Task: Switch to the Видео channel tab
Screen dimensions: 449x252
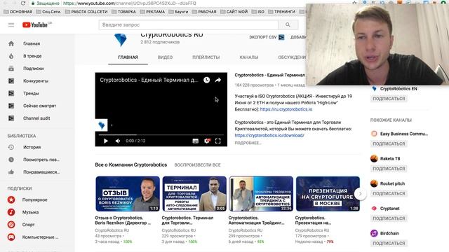Action: (x=166, y=57)
